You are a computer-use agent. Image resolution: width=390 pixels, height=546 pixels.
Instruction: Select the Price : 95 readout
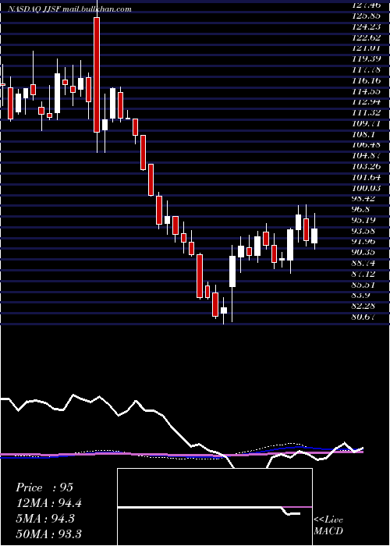click(x=44, y=487)
